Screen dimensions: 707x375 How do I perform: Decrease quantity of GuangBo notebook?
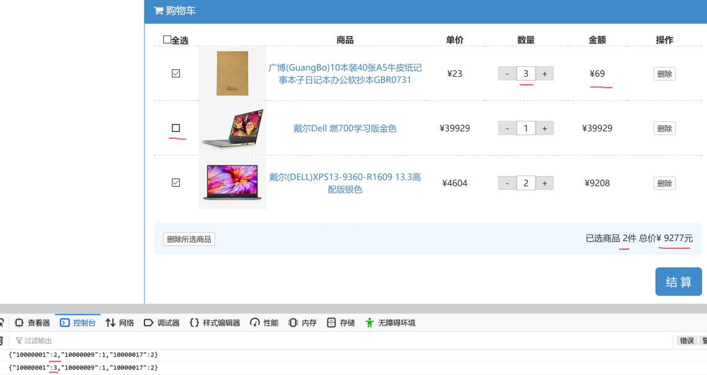click(x=507, y=74)
